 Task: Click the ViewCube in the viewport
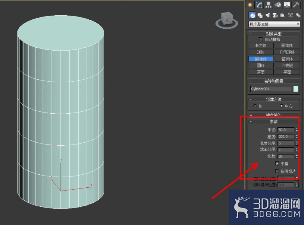tap(227, 19)
